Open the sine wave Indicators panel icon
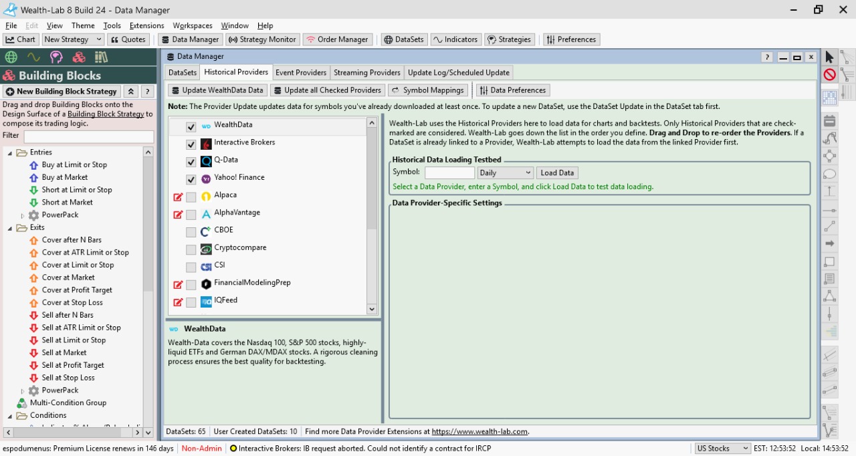 point(33,57)
